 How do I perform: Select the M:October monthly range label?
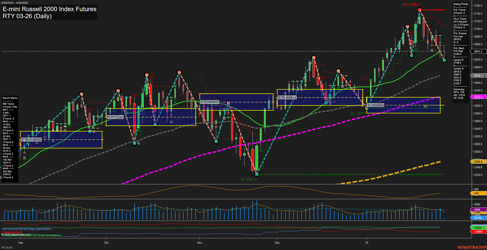coord(115,117)
